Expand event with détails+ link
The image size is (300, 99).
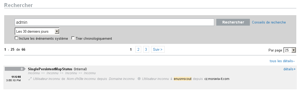290,69
